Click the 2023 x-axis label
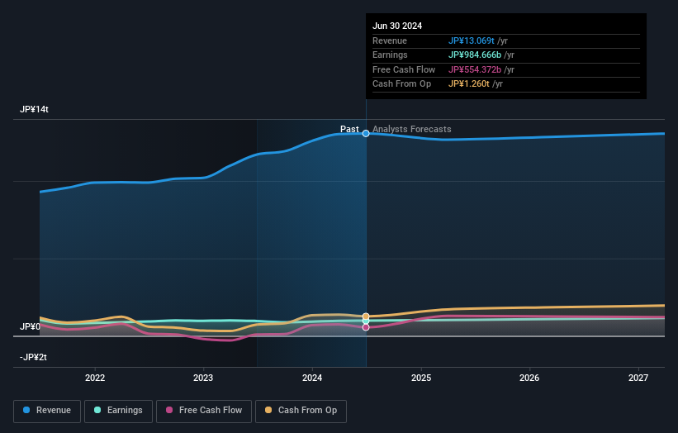The height and width of the screenshot is (433, 678). [203, 378]
